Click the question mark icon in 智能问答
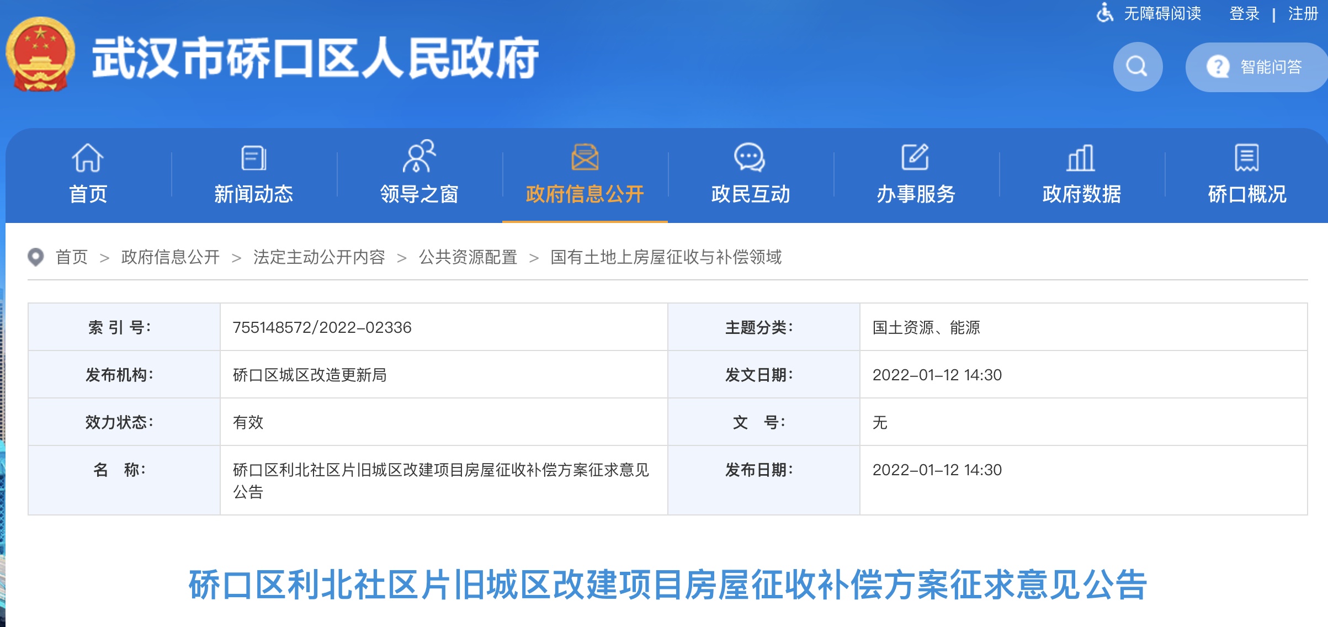Screen dimensions: 1328x627 [1218, 67]
